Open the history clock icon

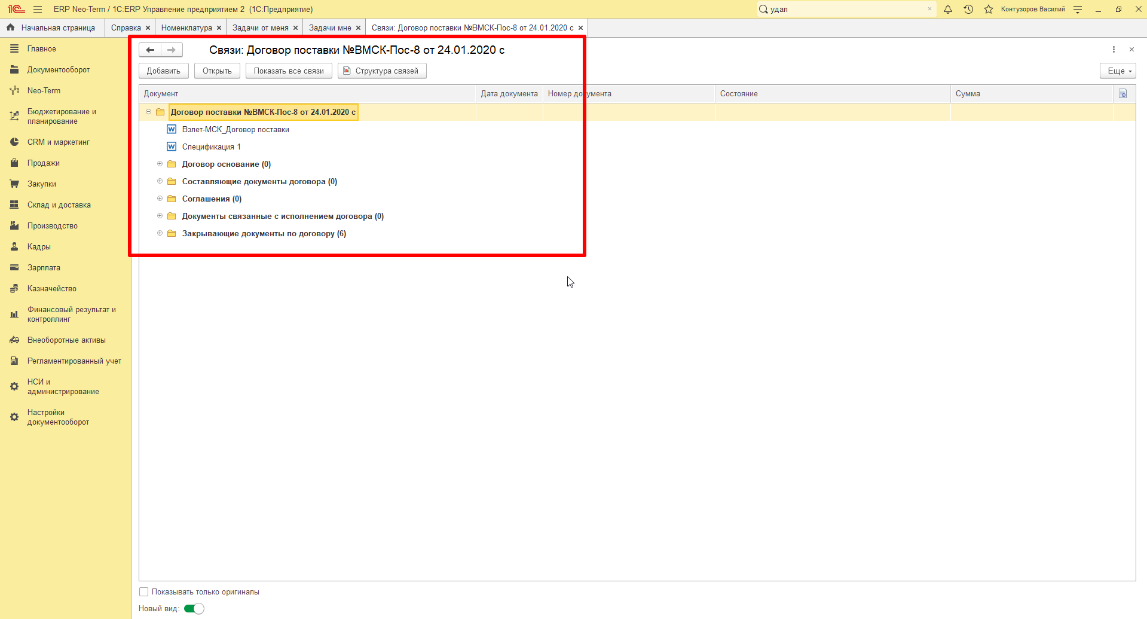tap(968, 9)
